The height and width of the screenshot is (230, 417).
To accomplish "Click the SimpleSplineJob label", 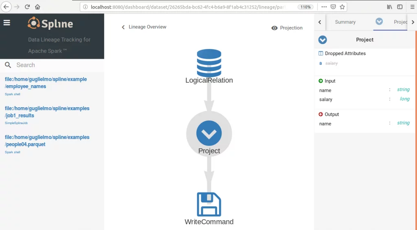I will pos(16,123).
